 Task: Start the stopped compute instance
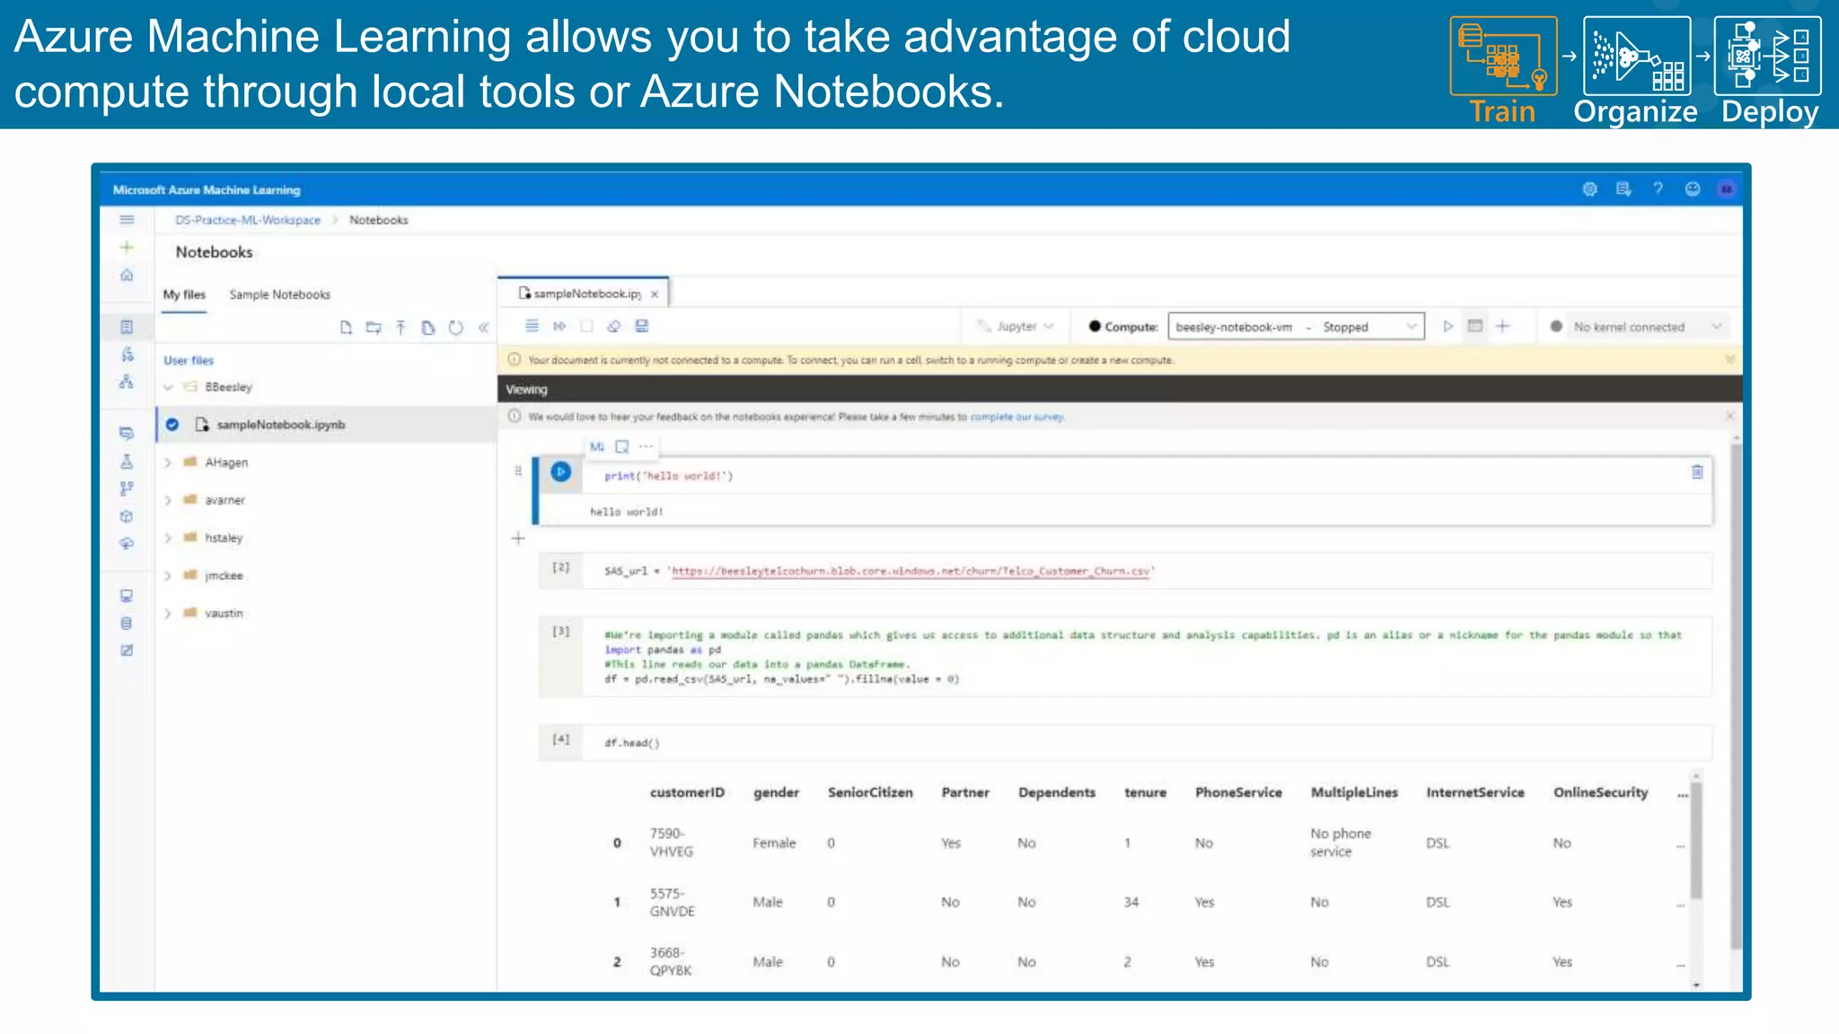click(1447, 326)
